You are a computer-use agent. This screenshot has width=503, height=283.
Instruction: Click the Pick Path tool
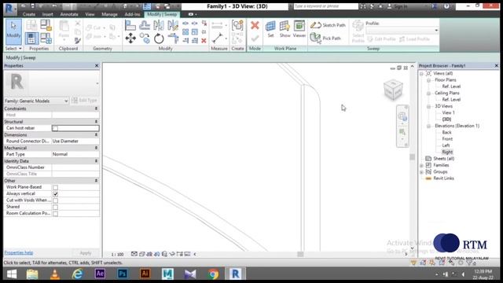pyautogui.click(x=325, y=39)
